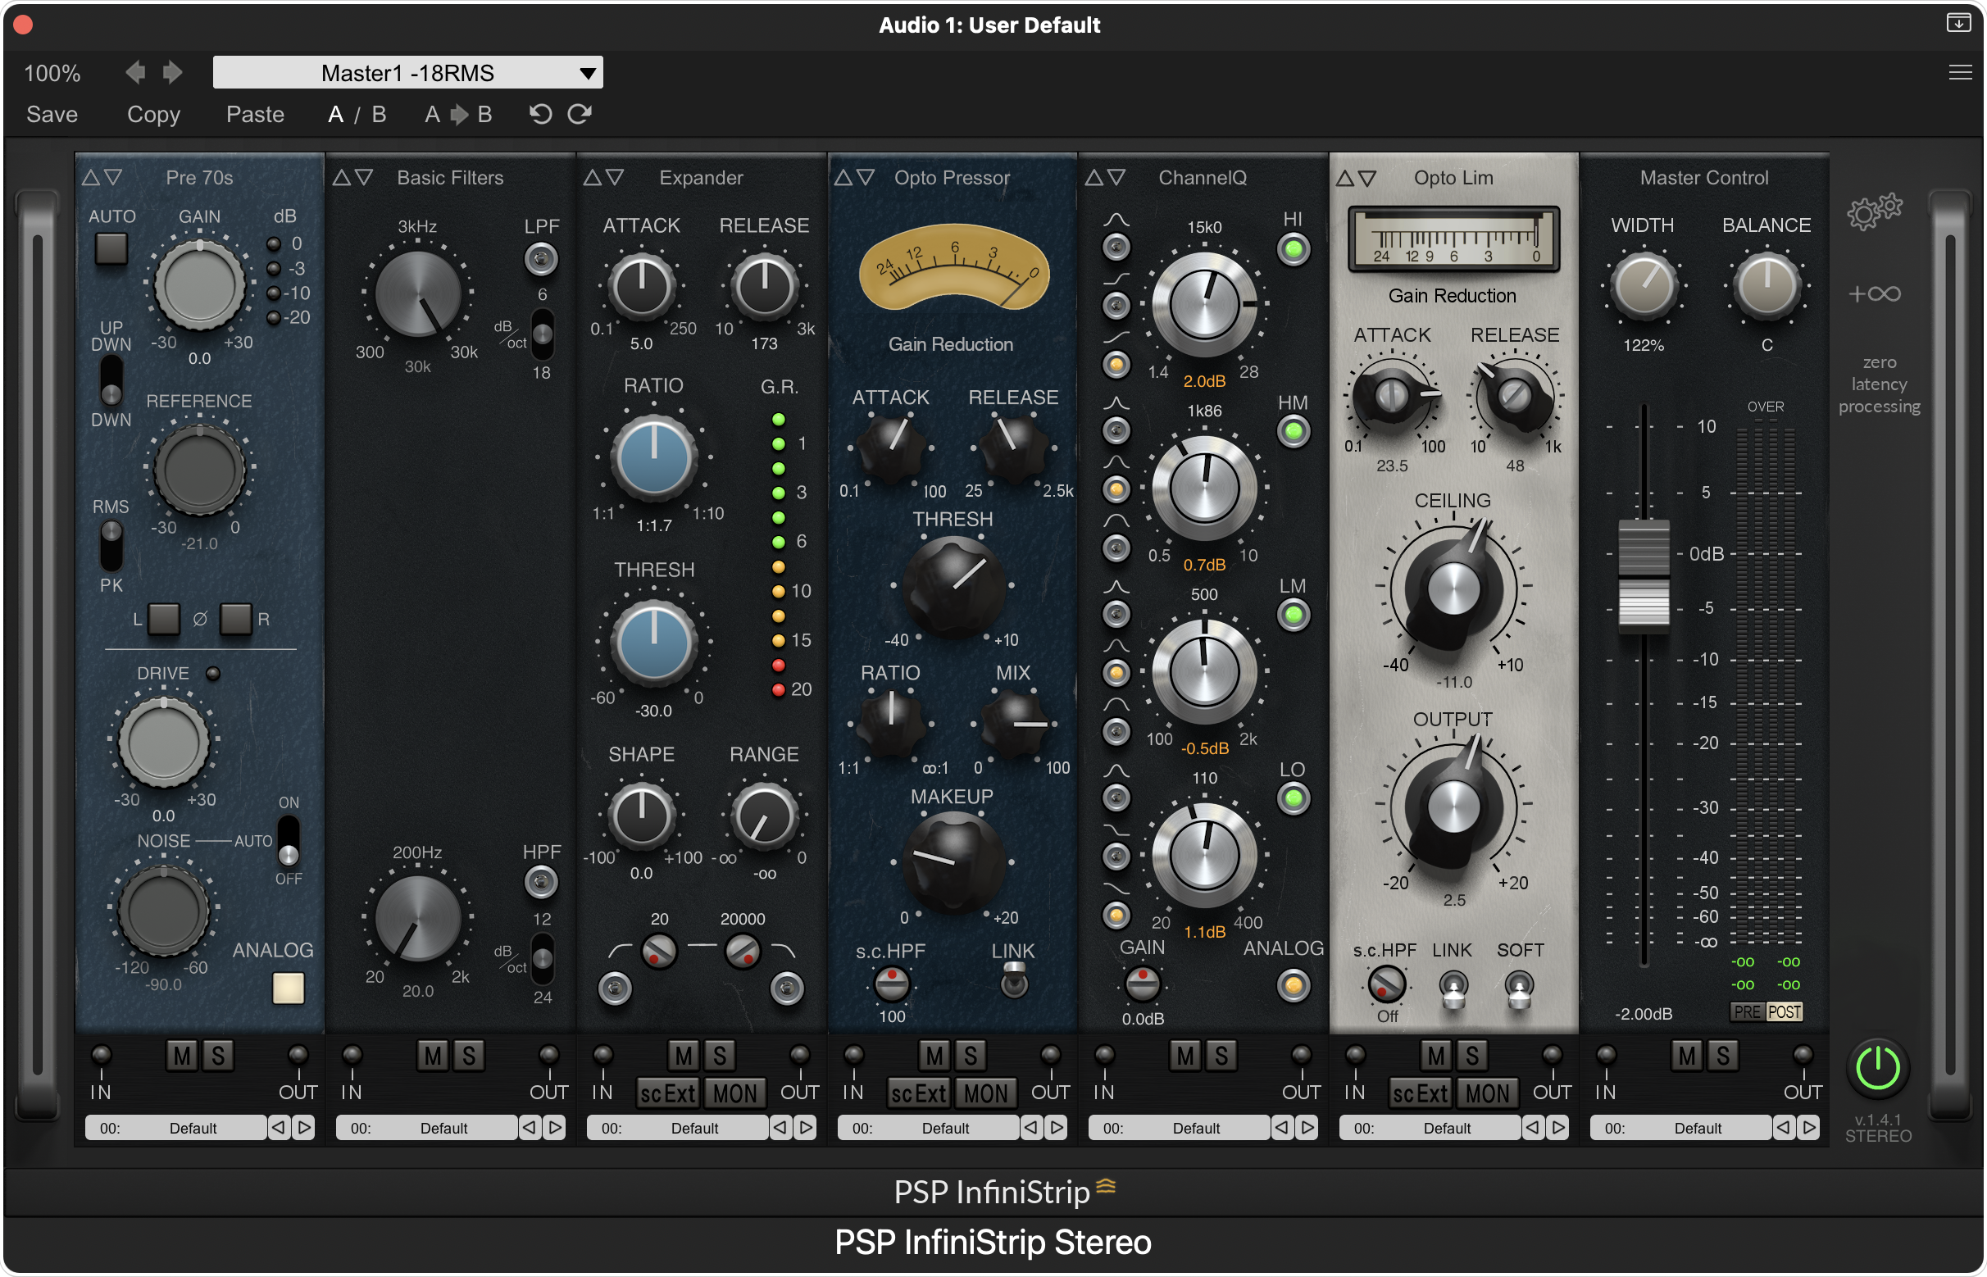The image size is (1987, 1277).
Task: Open the hamburger menu icon
Action: (1960, 73)
